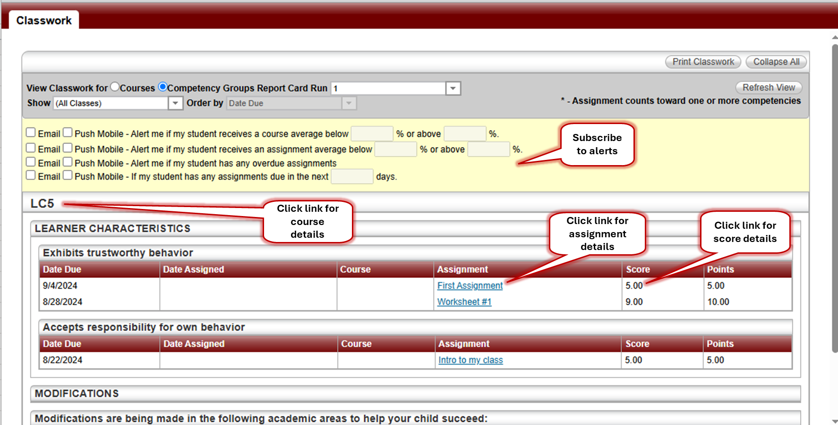The height and width of the screenshot is (425, 838).
Task: Open the Order by Date Due dropdown
Action: click(349, 103)
